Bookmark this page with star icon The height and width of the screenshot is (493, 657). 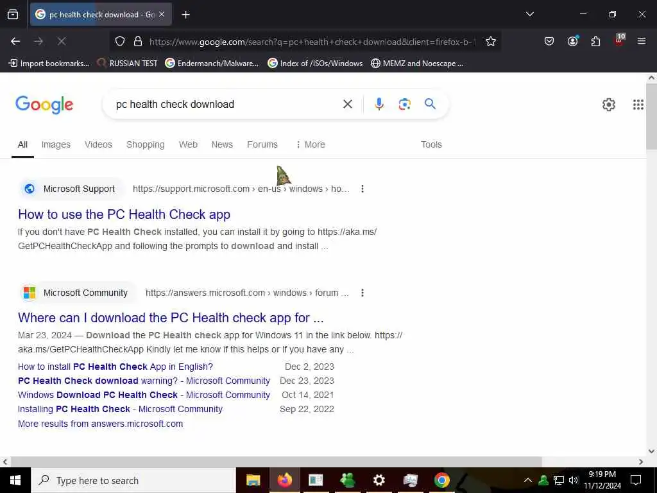pos(491,41)
